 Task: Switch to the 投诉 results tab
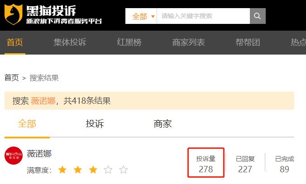point(95,124)
